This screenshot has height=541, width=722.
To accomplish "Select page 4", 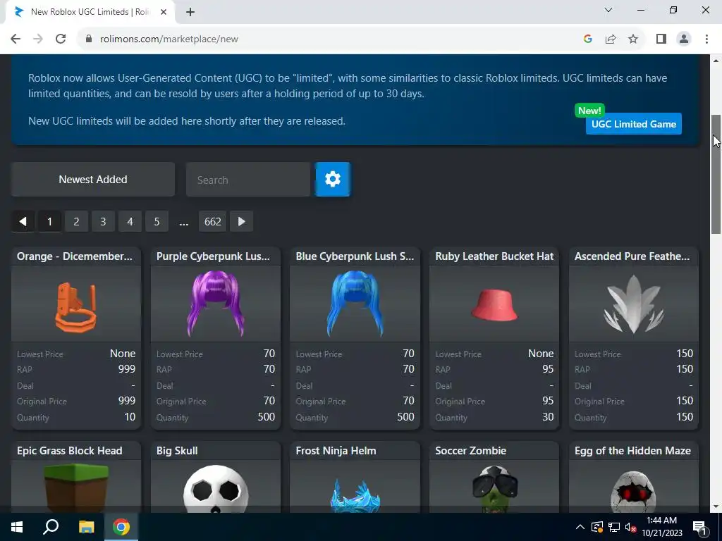I will [x=130, y=222].
